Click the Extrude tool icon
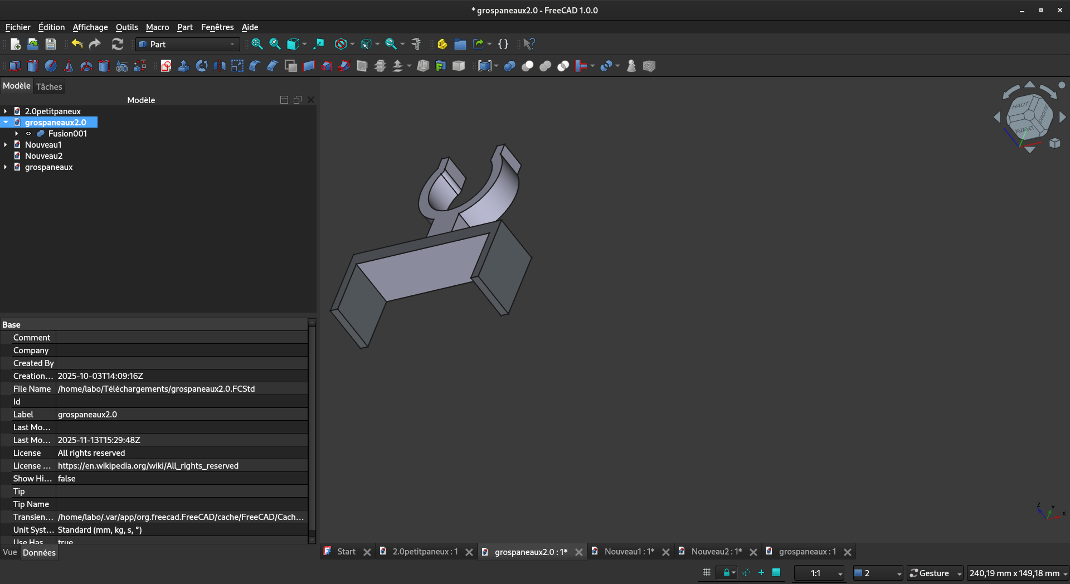 tap(184, 66)
